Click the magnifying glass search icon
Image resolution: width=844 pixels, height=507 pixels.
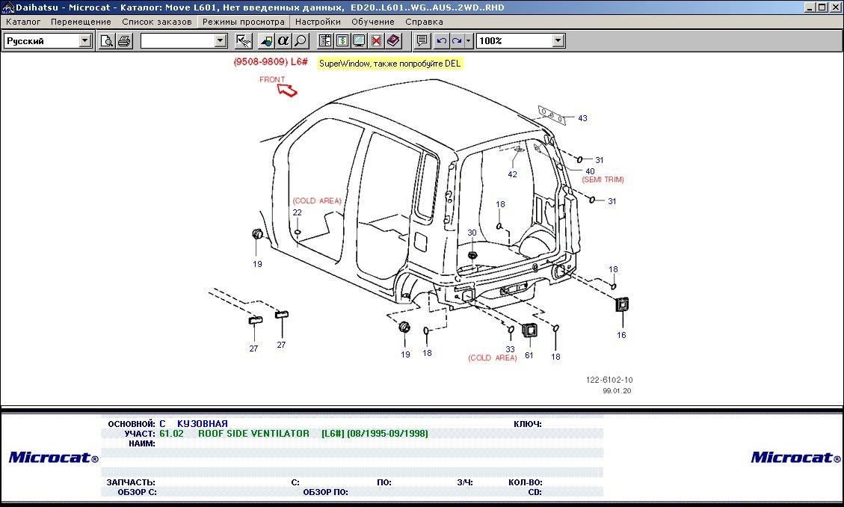[x=301, y=41]
